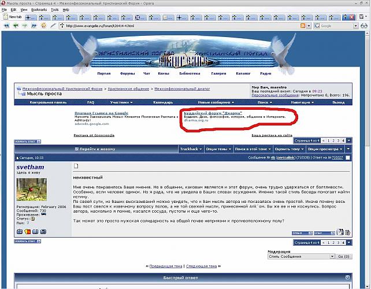This screenshot has width=371, height=289.
Task: Tick the checkbox next to post #46
Action: [347, 157]
